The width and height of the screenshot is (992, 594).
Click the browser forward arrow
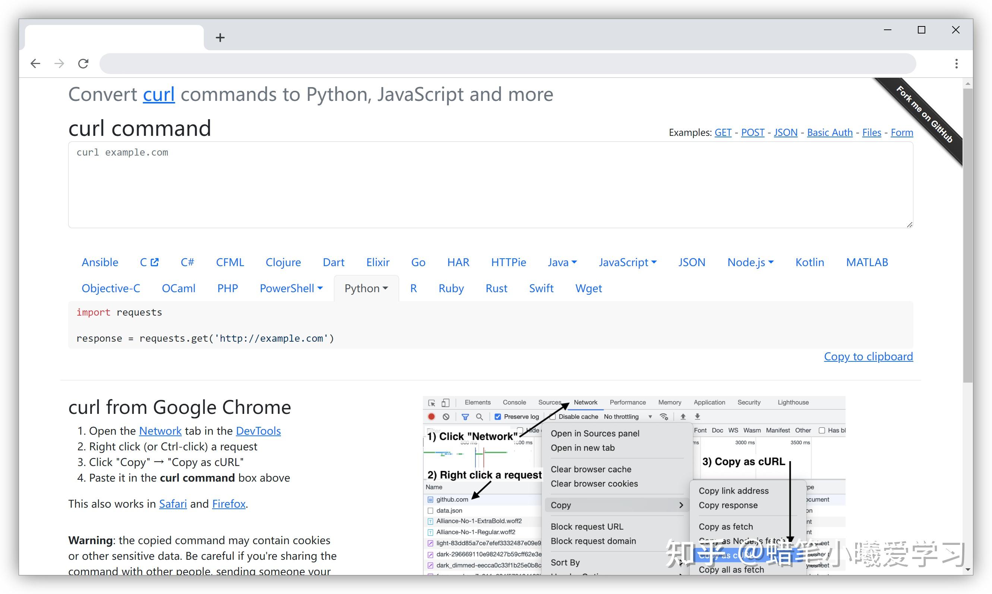tap(59, 63)
